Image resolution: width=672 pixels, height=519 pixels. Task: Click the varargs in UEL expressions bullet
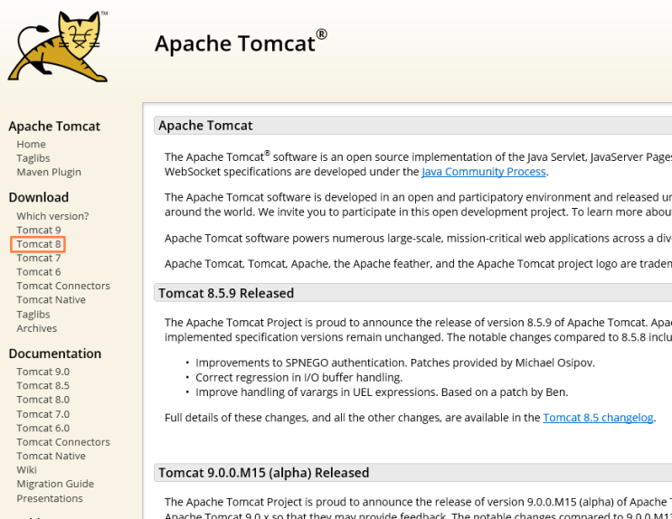click(x=382, y=392)
